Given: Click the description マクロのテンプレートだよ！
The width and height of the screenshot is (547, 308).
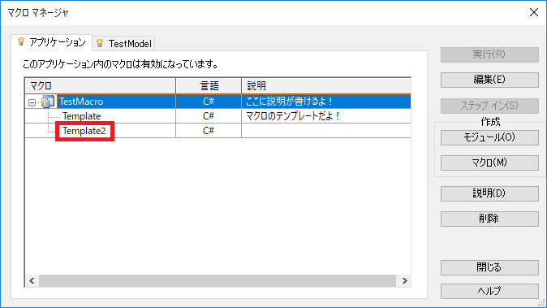Looking at the screenshot, I should (x=292, y=116).
